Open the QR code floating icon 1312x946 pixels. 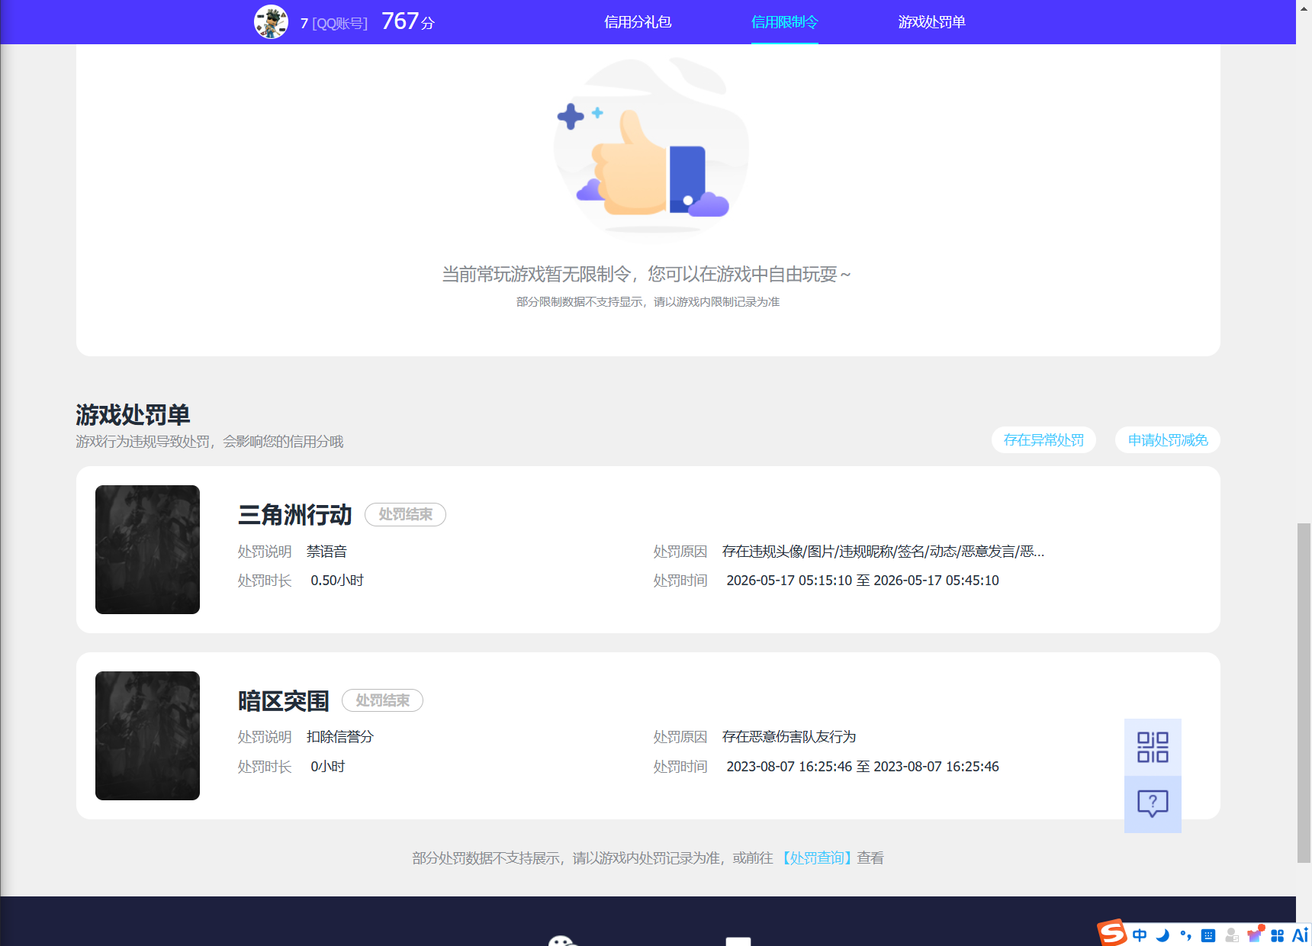(x=1153, y=748)
